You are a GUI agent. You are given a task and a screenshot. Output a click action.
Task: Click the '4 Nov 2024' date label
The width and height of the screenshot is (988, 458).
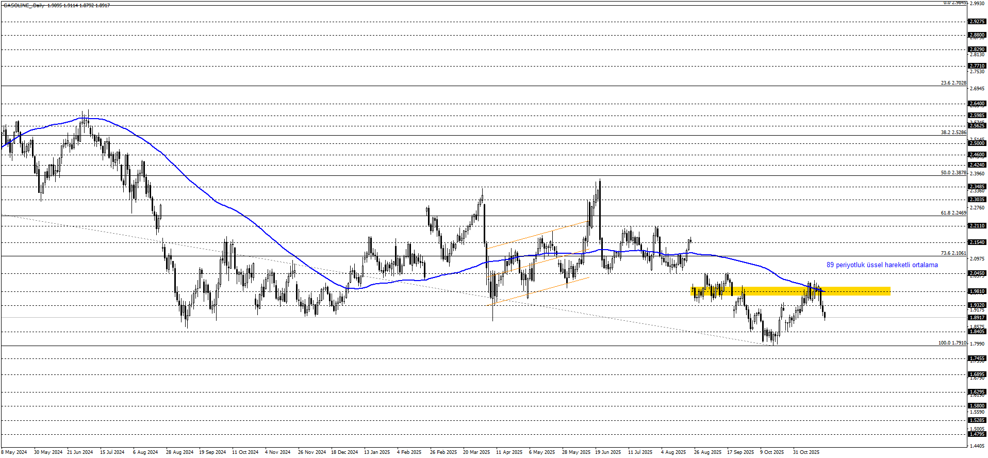pos(278,452)
